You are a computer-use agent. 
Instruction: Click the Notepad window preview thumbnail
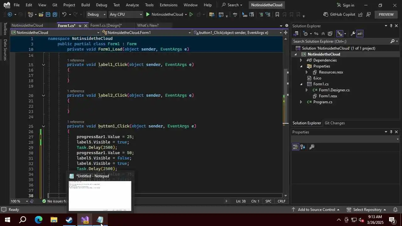point(100,196)
